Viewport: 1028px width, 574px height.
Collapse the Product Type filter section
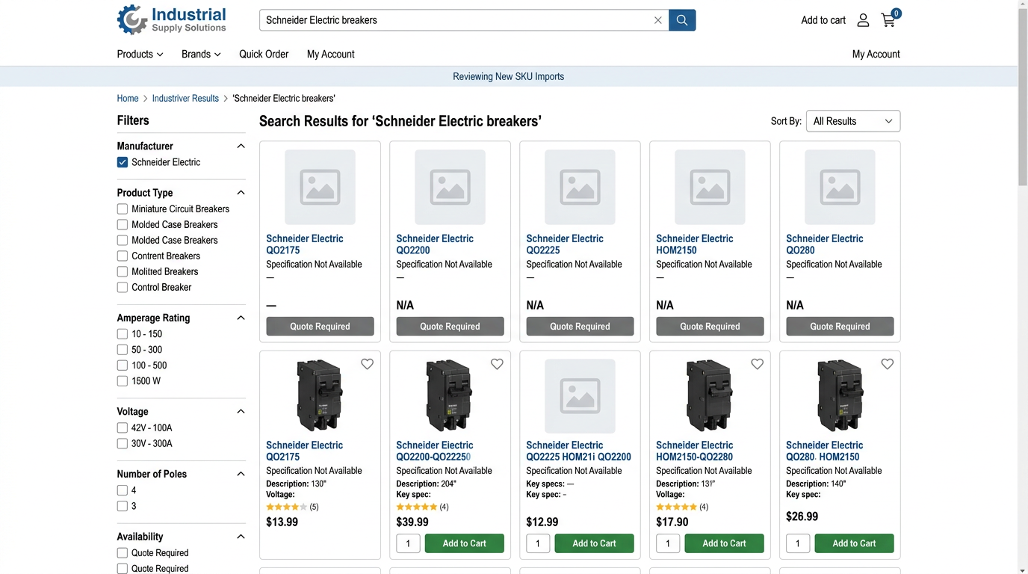[x=241, y=193]
